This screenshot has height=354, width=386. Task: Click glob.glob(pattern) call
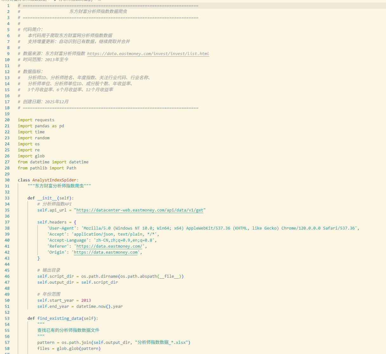click(x=79, y=348)
